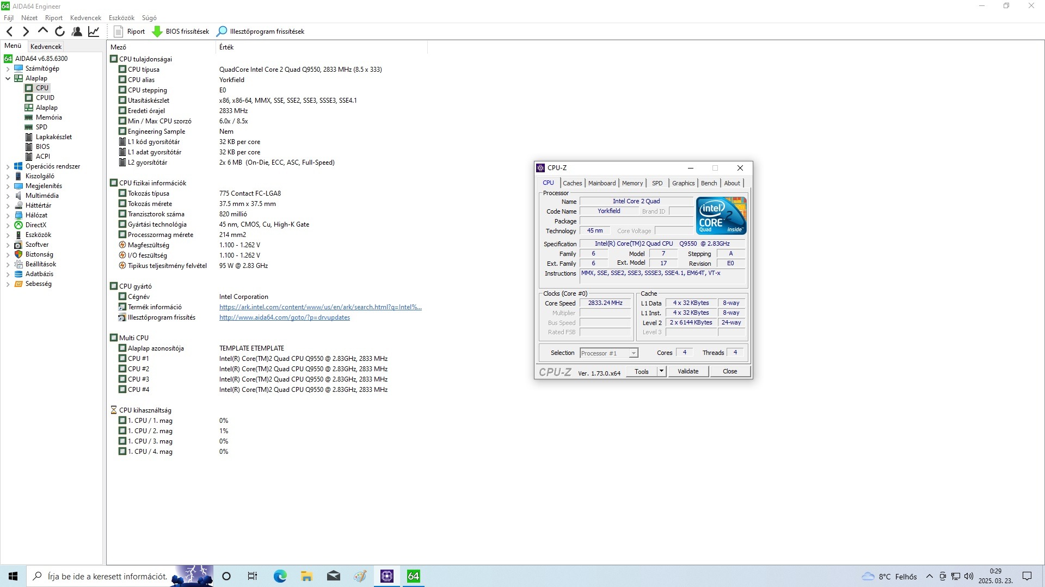Open the Nézet menu
Viewport: 1045px width, 587px height.
29,18
